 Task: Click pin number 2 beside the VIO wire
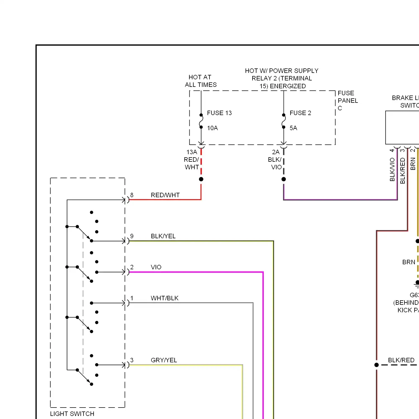[132, 267]
